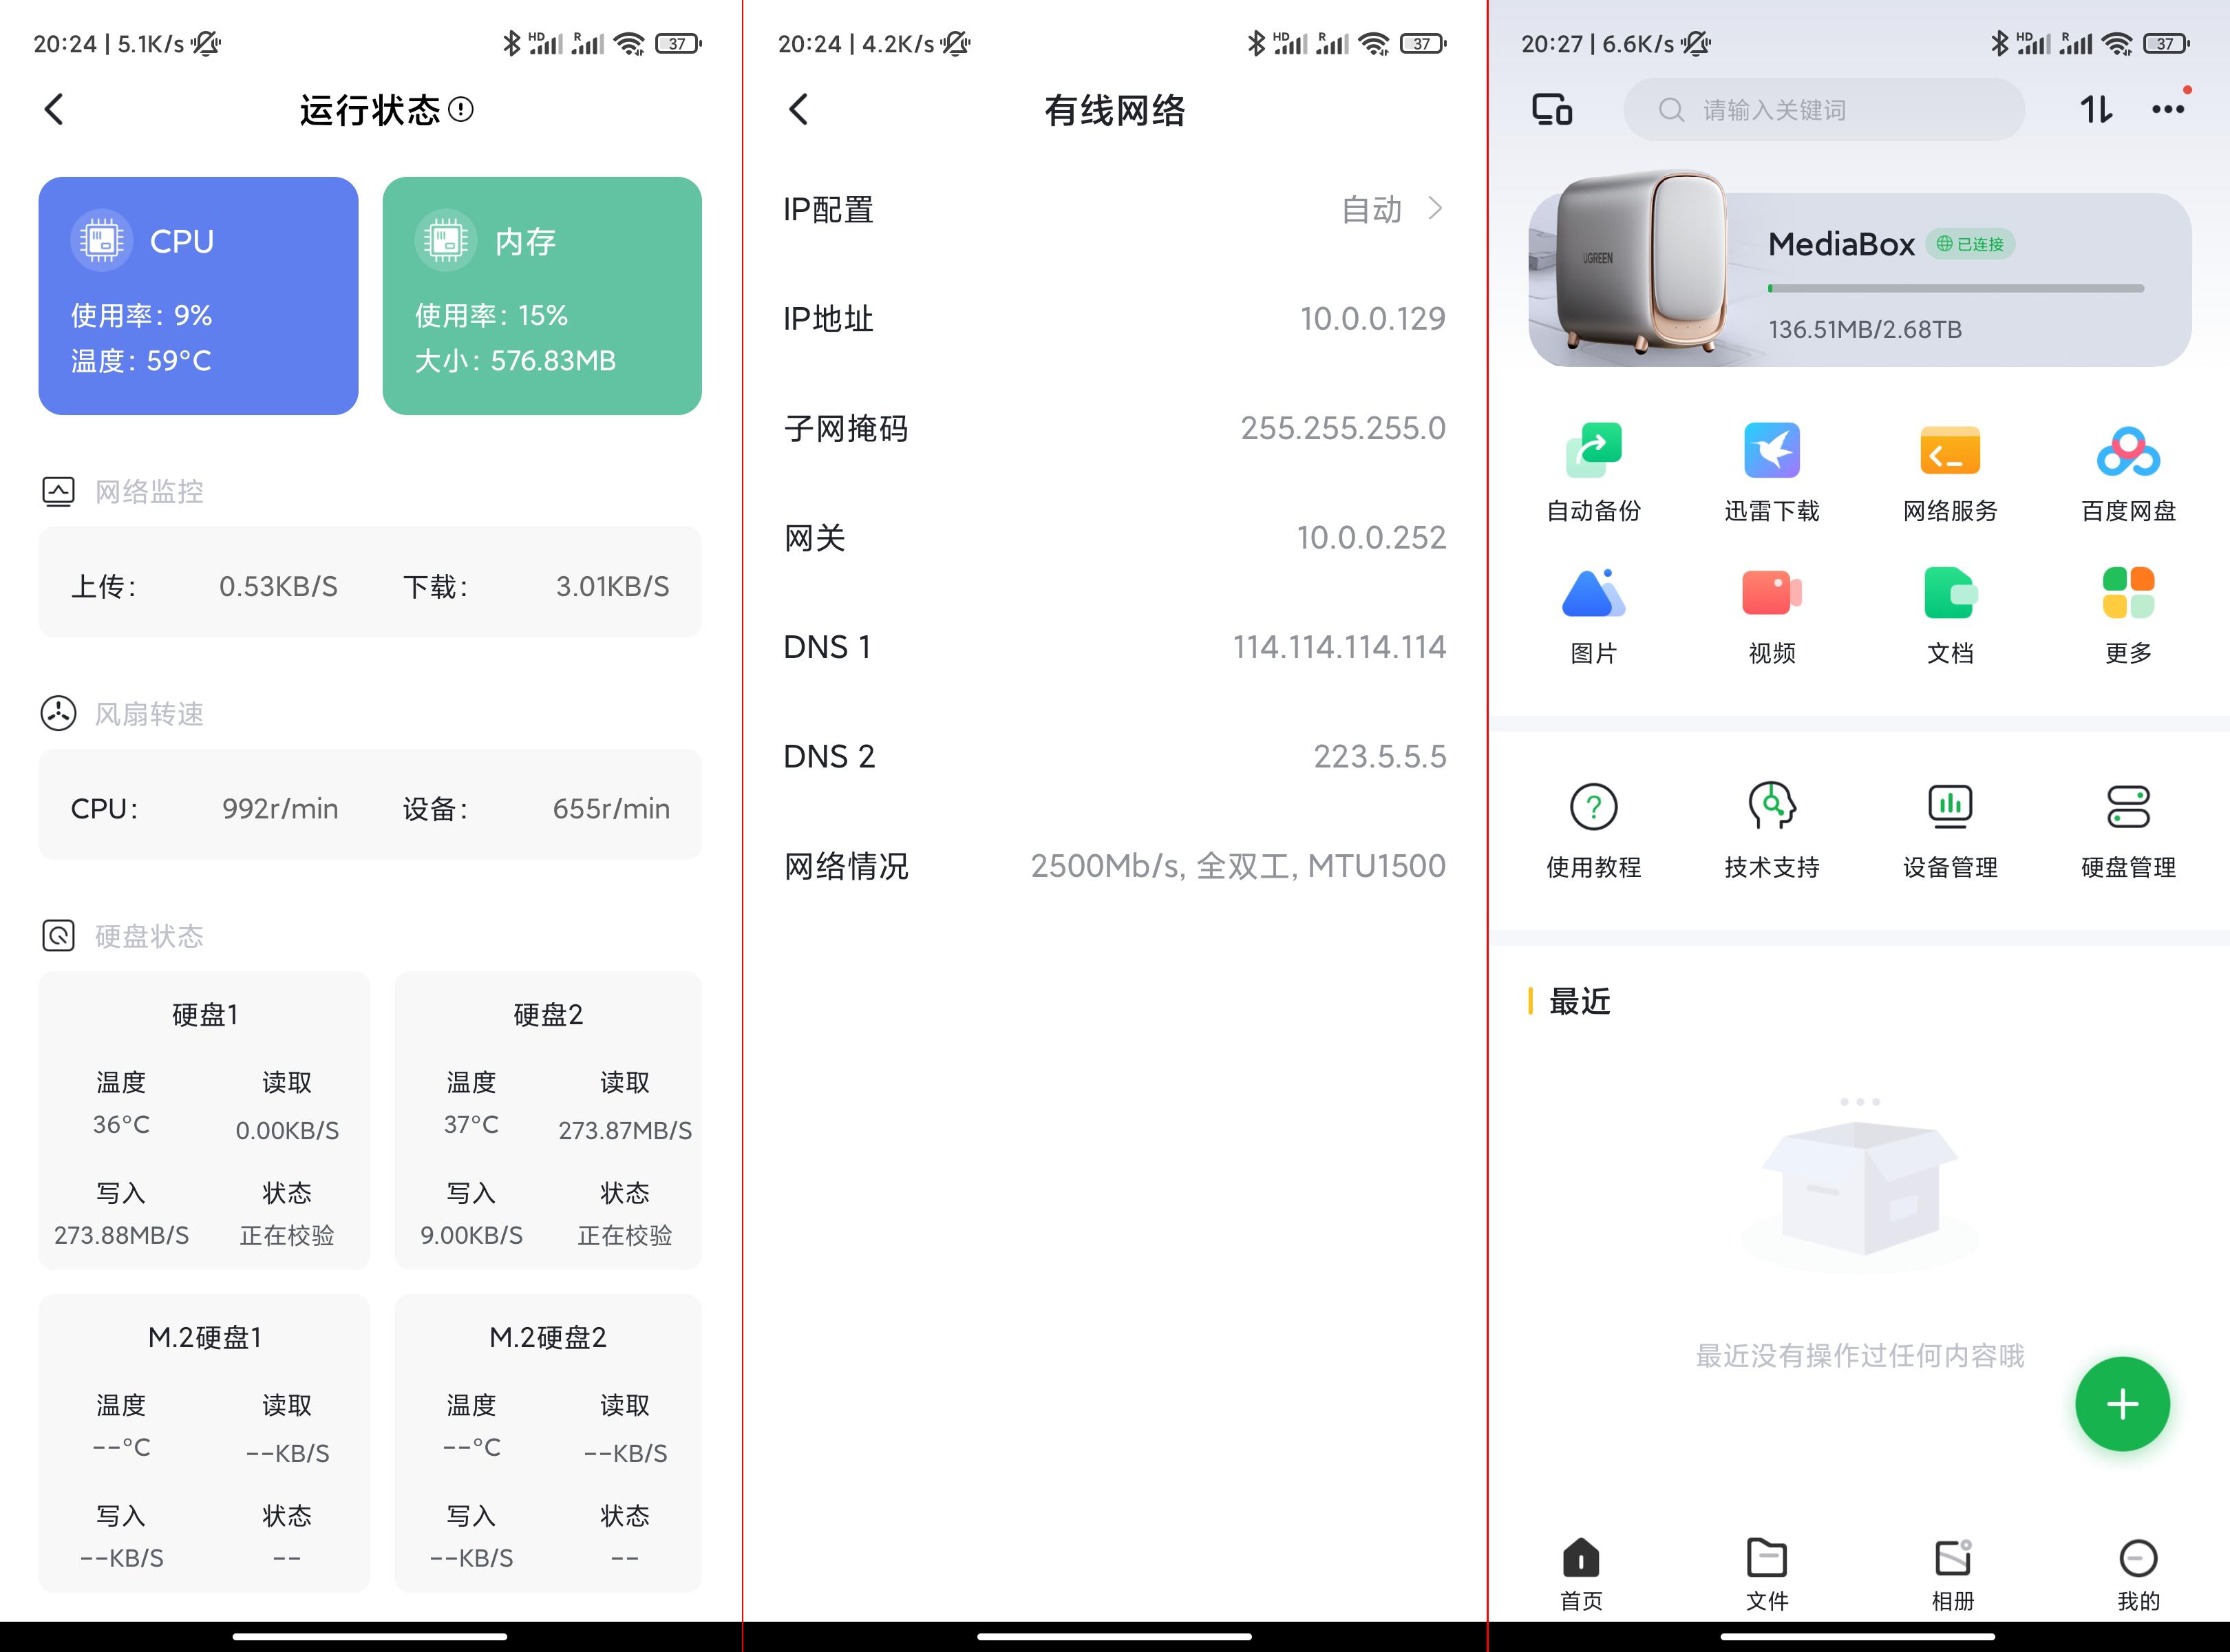Expand the IP配置 automatic setting

click(1390, 209)
